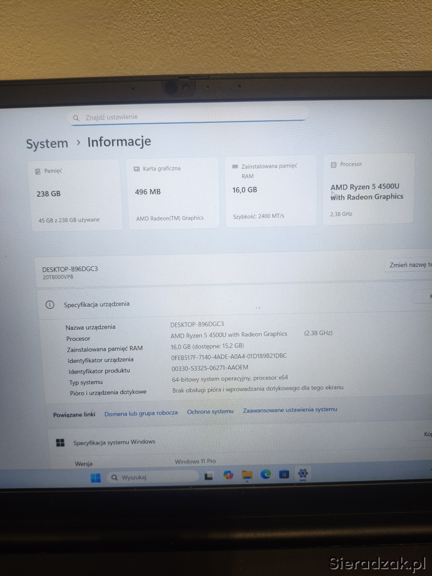
Task: Open File Explorer from the taskbar
Action: [247, 475]
